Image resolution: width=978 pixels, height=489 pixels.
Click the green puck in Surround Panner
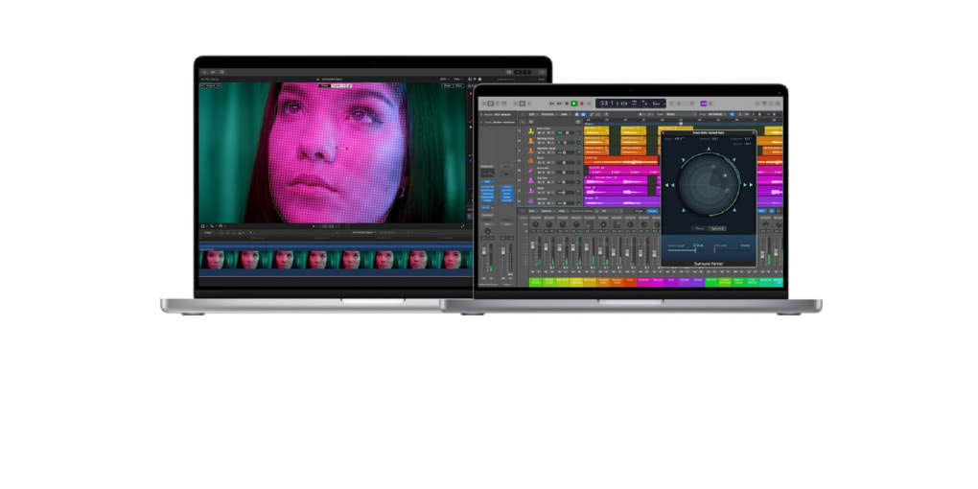click(725, 176)
